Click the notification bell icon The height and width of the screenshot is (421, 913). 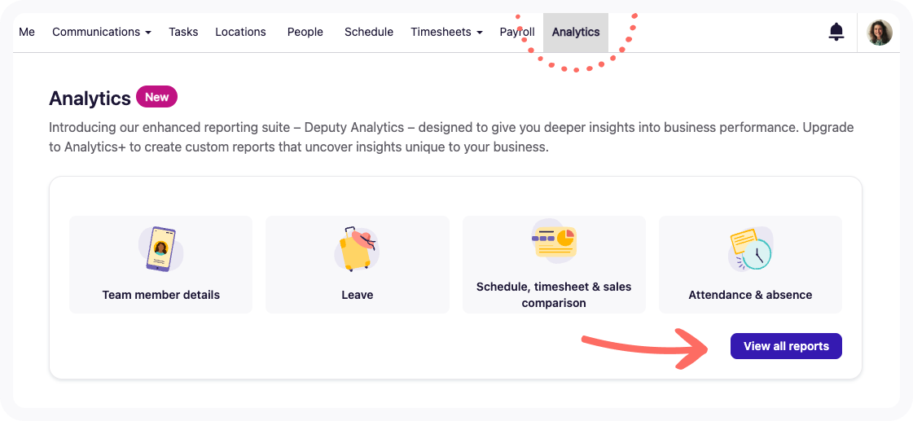point(836,32)
